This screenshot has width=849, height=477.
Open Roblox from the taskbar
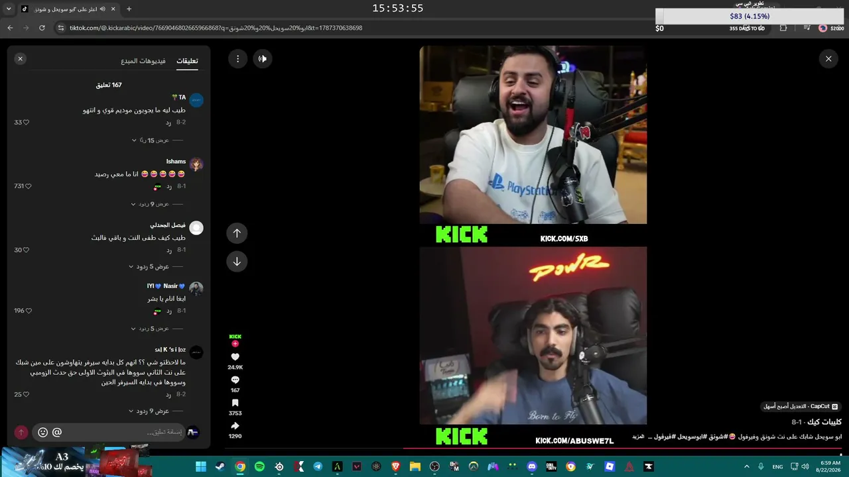(610, 466)
